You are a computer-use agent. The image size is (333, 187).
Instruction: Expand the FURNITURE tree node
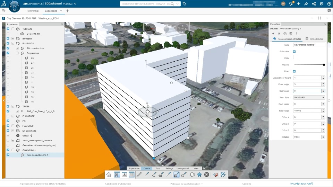[x=13, y=116]
